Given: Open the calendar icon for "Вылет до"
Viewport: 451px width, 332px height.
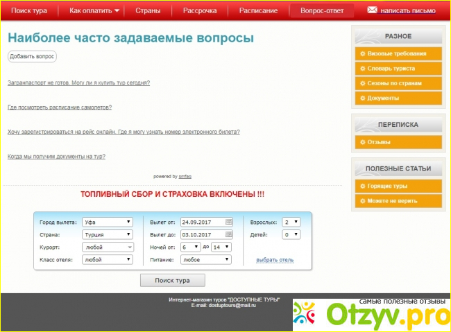Looking at the screenshot, I should pos(229,235).
